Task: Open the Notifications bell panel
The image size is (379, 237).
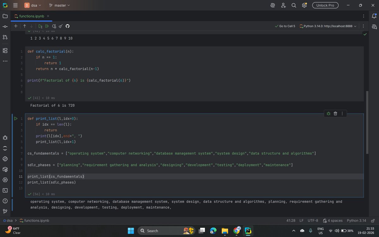Action: (x=374, y=16)
